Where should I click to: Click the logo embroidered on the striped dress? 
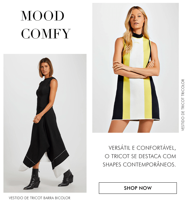pos(137,42)
